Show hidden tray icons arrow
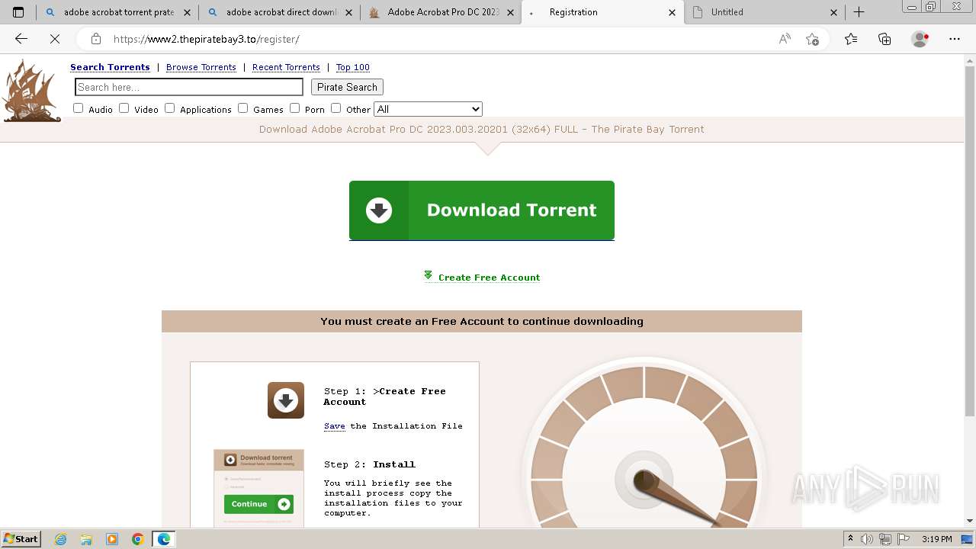 coord(851,539)
